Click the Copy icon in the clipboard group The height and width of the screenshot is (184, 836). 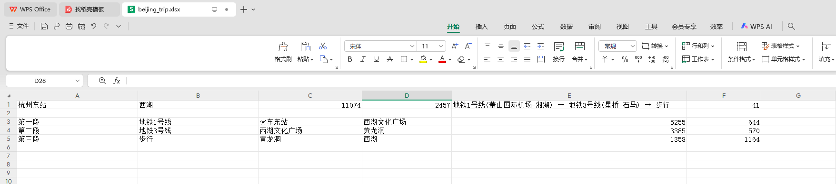click(324, 59)
